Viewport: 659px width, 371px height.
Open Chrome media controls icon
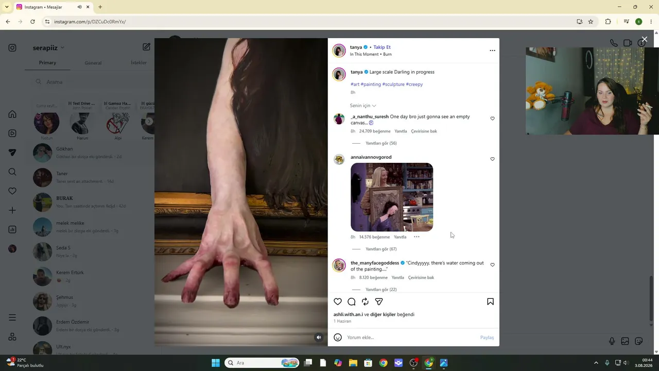coord(626,22)
